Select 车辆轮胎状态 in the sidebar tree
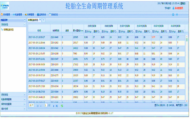Screen dimensions: 190x119 pyautogui.click(x=8, y=29)
